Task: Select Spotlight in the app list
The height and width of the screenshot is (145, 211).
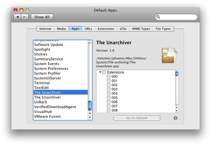Action: (x=61, y=49)
